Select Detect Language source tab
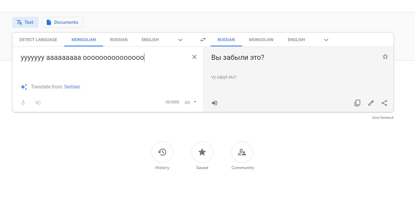415x217 pixels. tap(38, 40)
